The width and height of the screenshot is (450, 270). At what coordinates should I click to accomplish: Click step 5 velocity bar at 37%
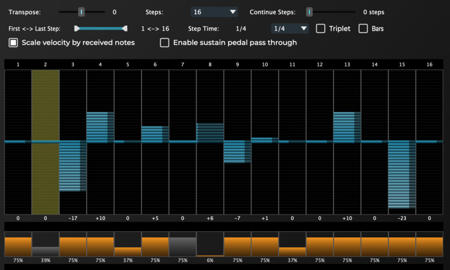(127, 252)
